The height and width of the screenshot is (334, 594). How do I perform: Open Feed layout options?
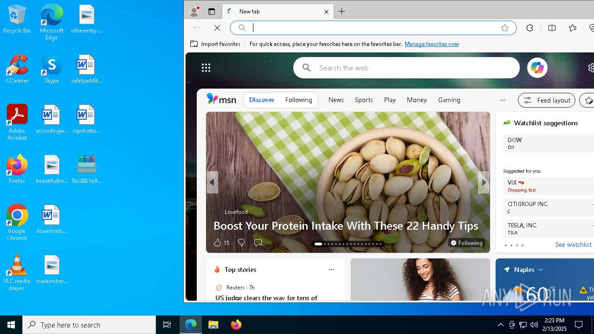click(547, 100)
